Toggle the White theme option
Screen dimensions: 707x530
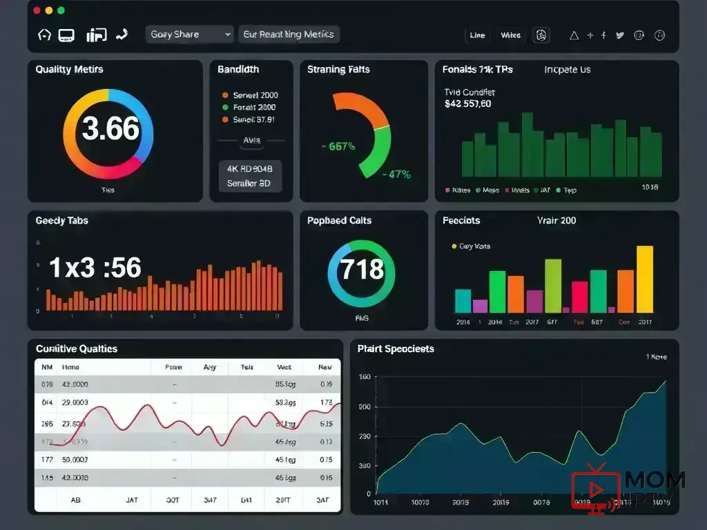pyautogui.click(x=510, y=35)
